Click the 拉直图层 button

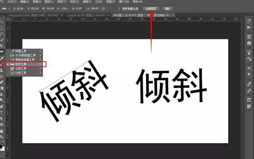tap(151, 9)
